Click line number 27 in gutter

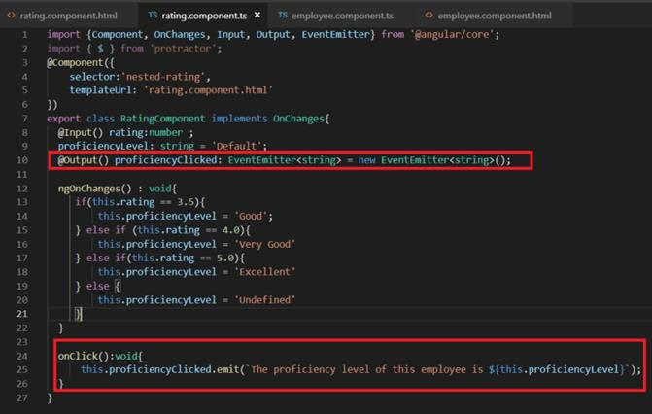22,398
